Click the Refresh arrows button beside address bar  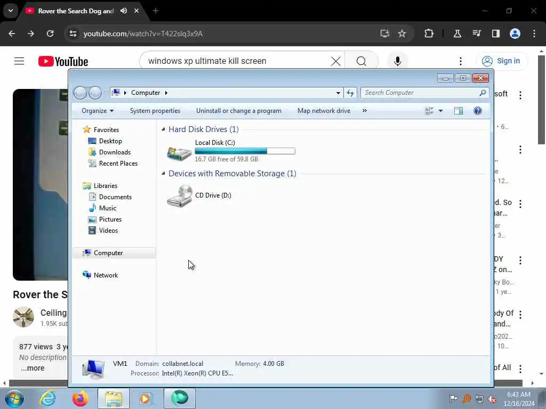350,93
